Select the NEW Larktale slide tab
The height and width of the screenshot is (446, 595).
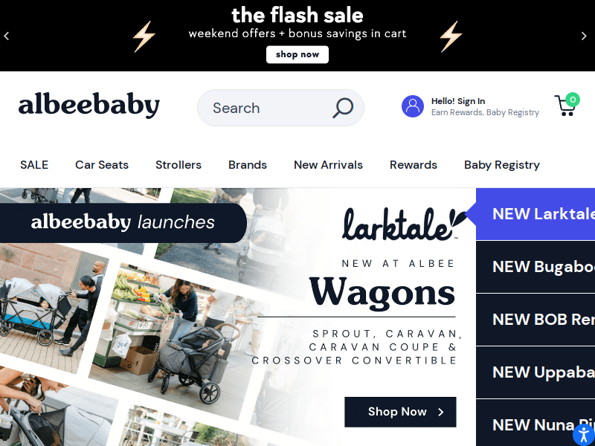pos(535,214)
